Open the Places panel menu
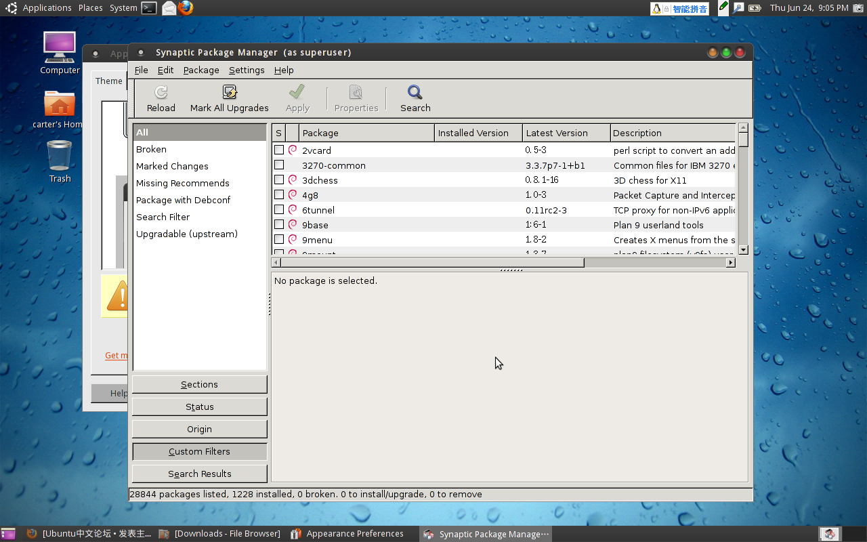The image size is (867, 542). point(90,8)
